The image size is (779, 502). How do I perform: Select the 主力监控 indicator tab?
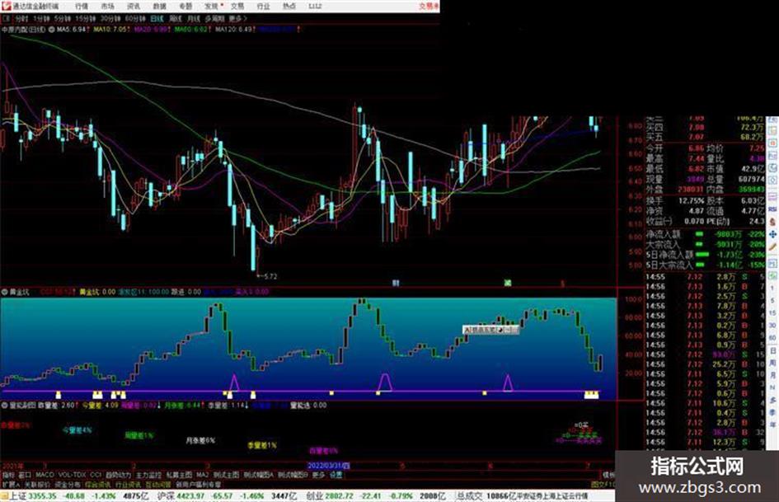(x=148, y=475)
